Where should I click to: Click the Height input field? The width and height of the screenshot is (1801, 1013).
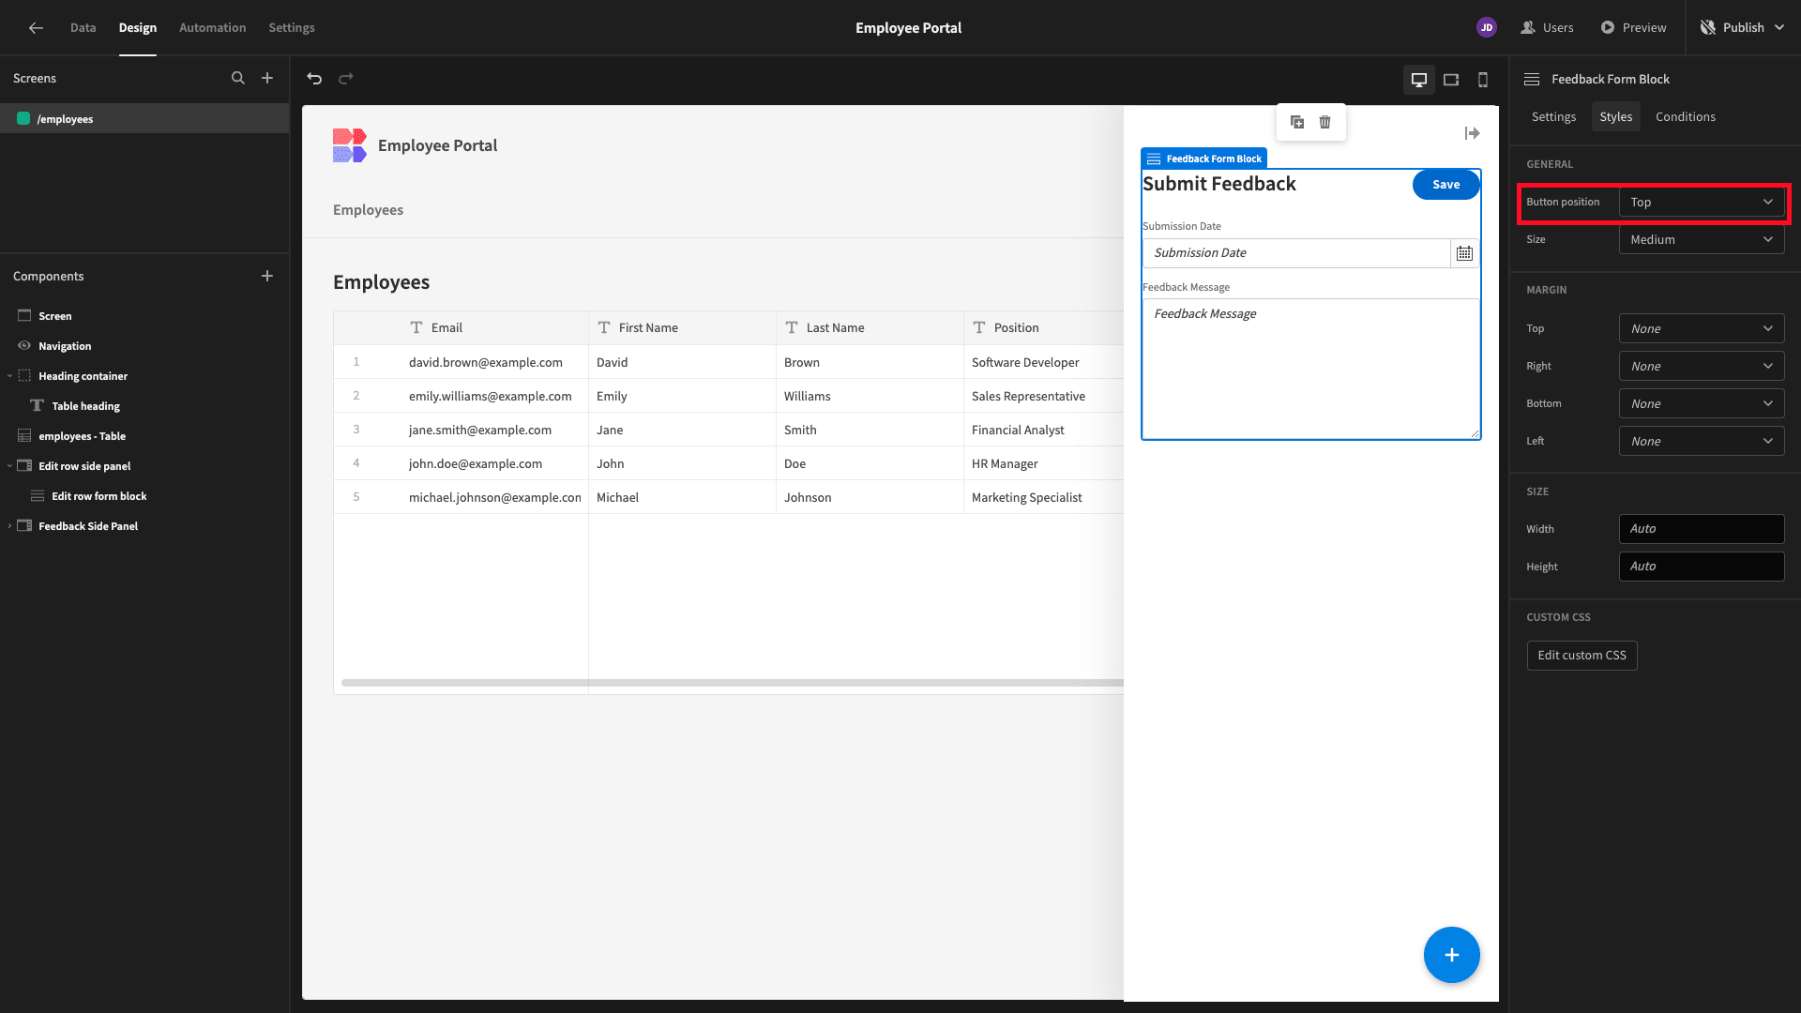(x=1702, y=567)
